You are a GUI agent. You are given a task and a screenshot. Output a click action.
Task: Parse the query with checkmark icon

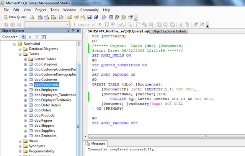[x=93, y=24]
